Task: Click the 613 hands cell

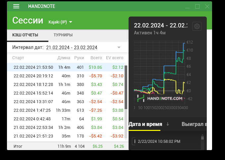Action: pyautogui.click(x=80, y=110)
